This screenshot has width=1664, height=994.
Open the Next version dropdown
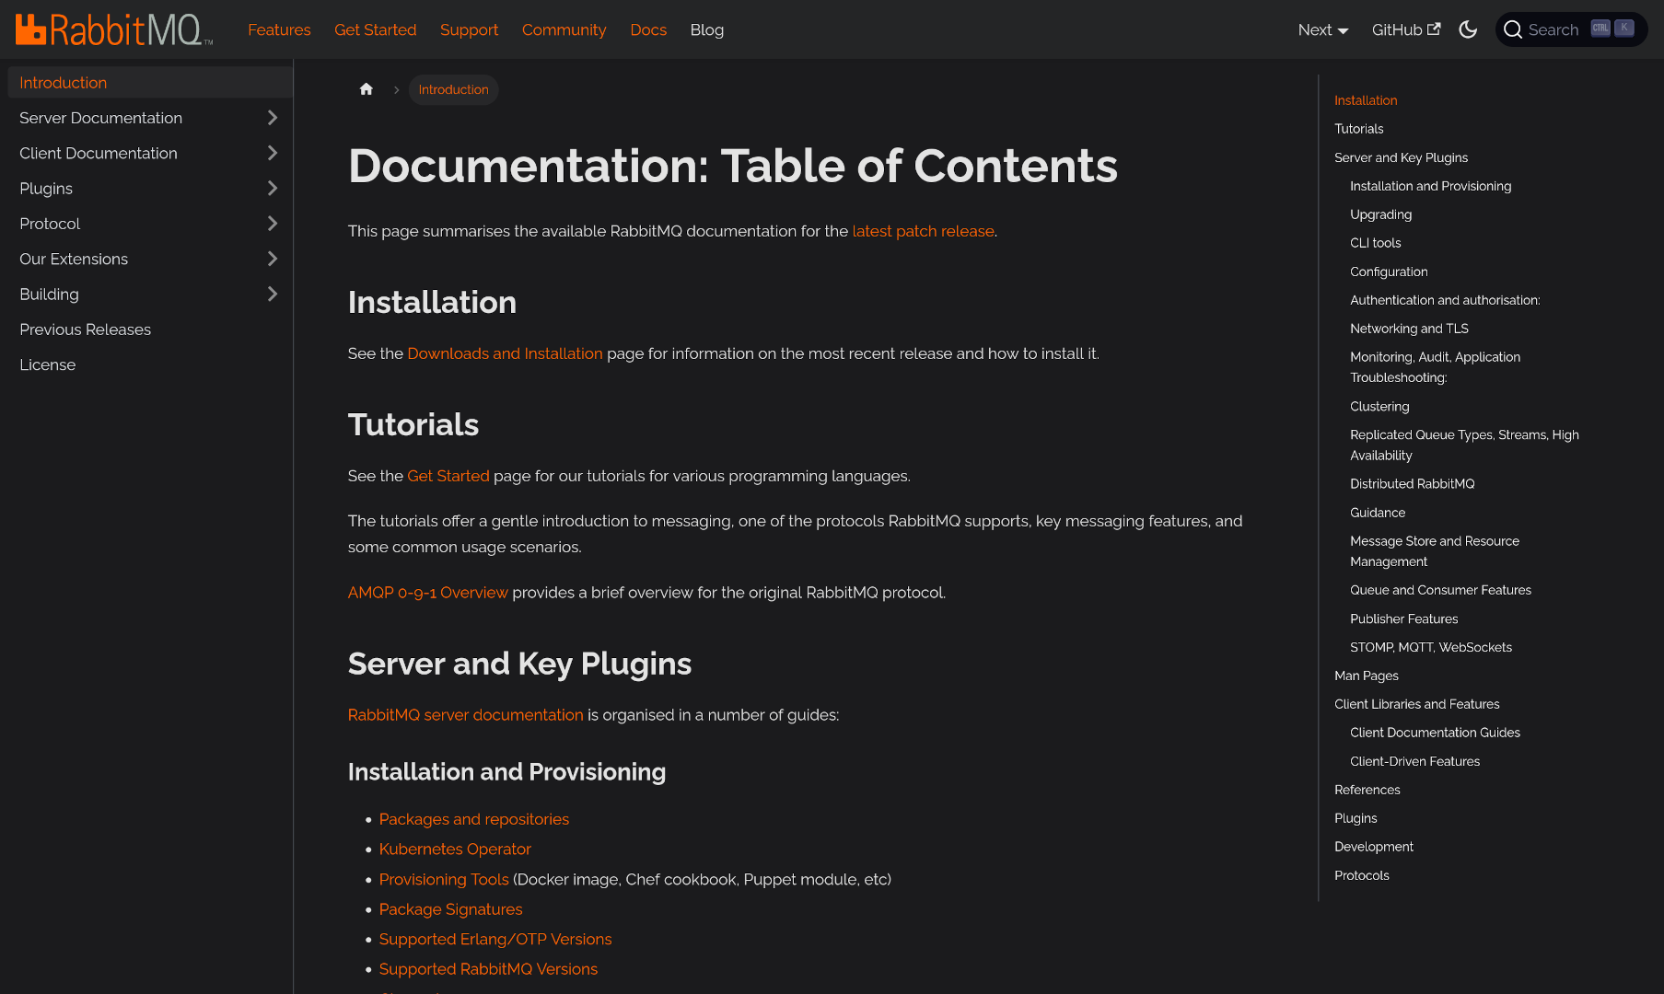pos(1322,29)
